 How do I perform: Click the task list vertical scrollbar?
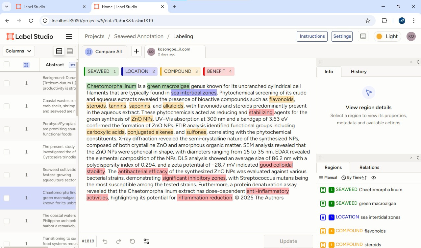tap(77, 89)
